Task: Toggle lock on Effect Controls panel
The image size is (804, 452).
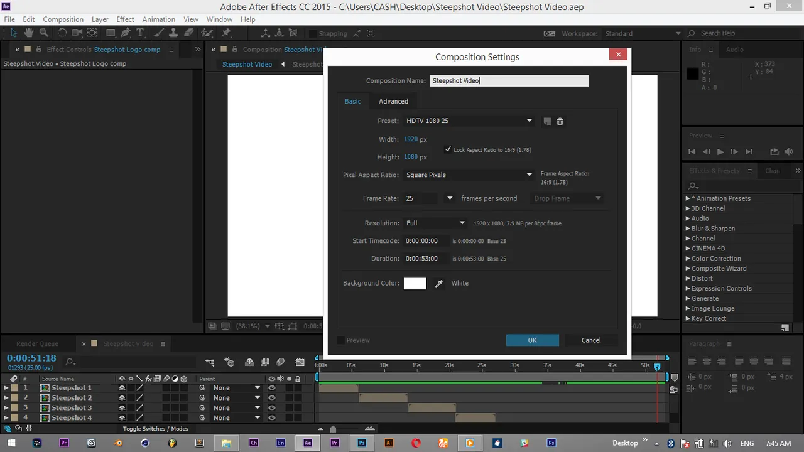Action: pos(39,50)
